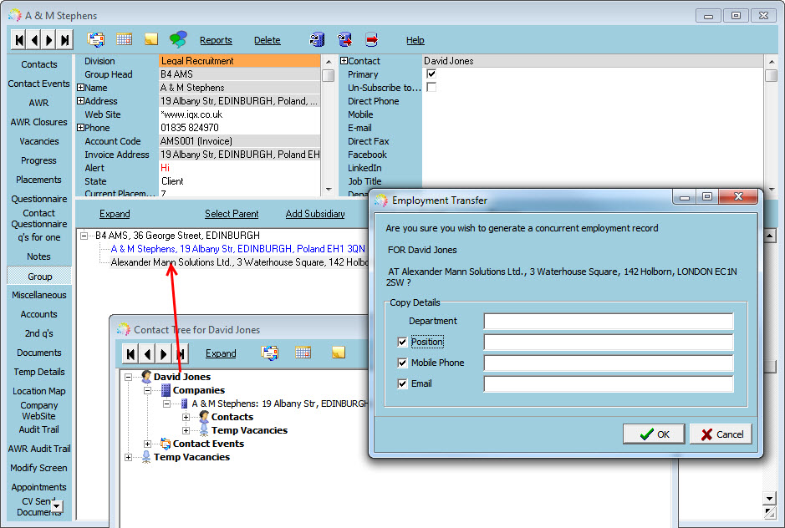
Task: Tick the Un-Subscribe checkbox
Action: pyautogui.click(x=431, y=87)
